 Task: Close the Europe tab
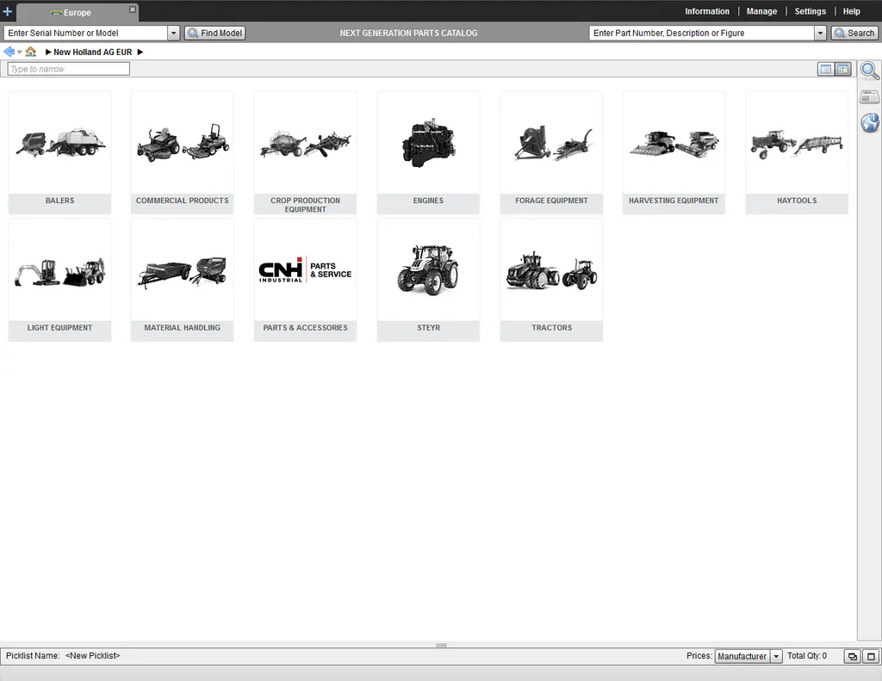click(x=132, y=9)
